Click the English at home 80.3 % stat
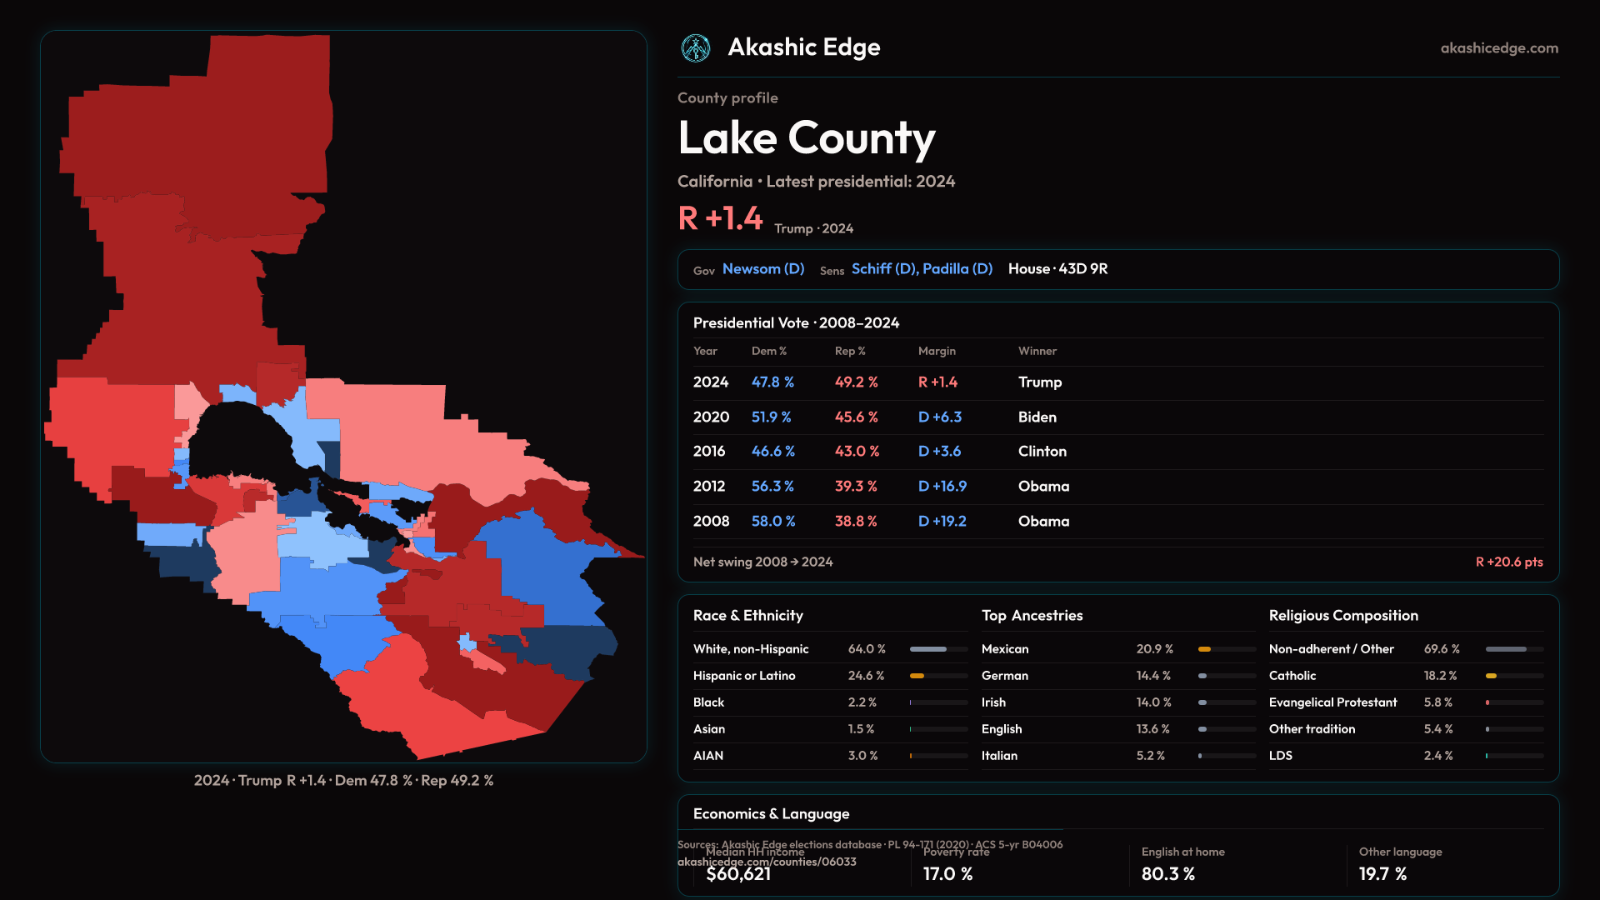This screenshot has width=1600, height=900. coord(1167,874)
